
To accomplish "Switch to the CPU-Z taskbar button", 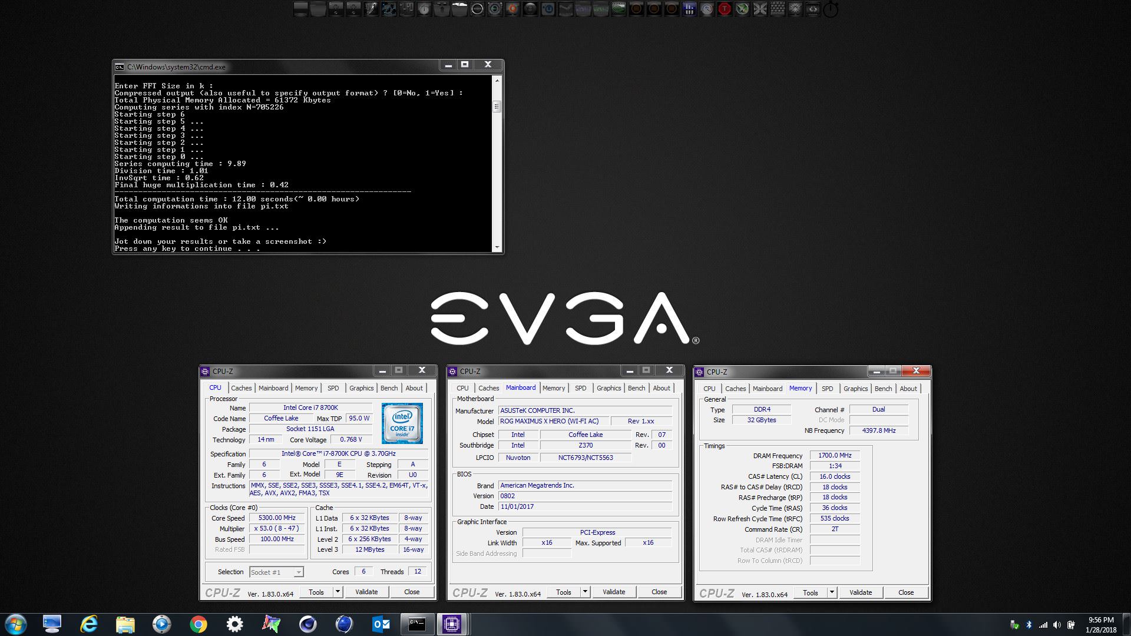I will tap(452, 624).
